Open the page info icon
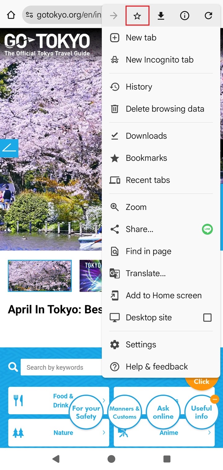223x470 pixels. click(185, 15)
